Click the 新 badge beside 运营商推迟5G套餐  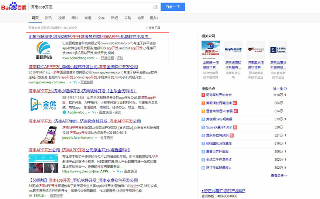click(236, 111)
